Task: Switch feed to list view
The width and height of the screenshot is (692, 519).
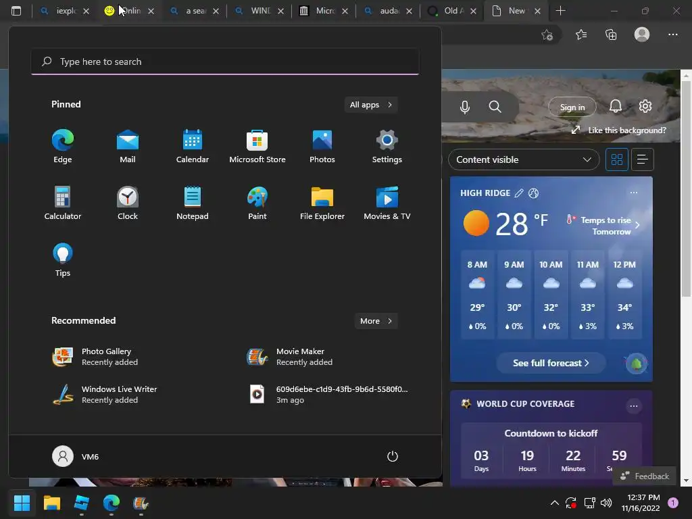Action: (643, 159)
